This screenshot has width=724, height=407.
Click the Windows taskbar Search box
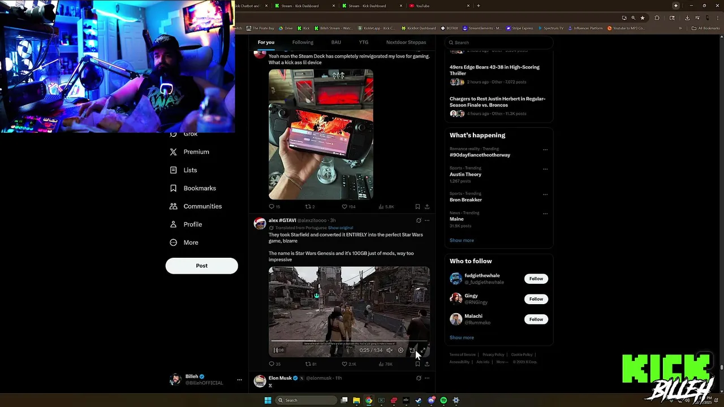point(306,400)
